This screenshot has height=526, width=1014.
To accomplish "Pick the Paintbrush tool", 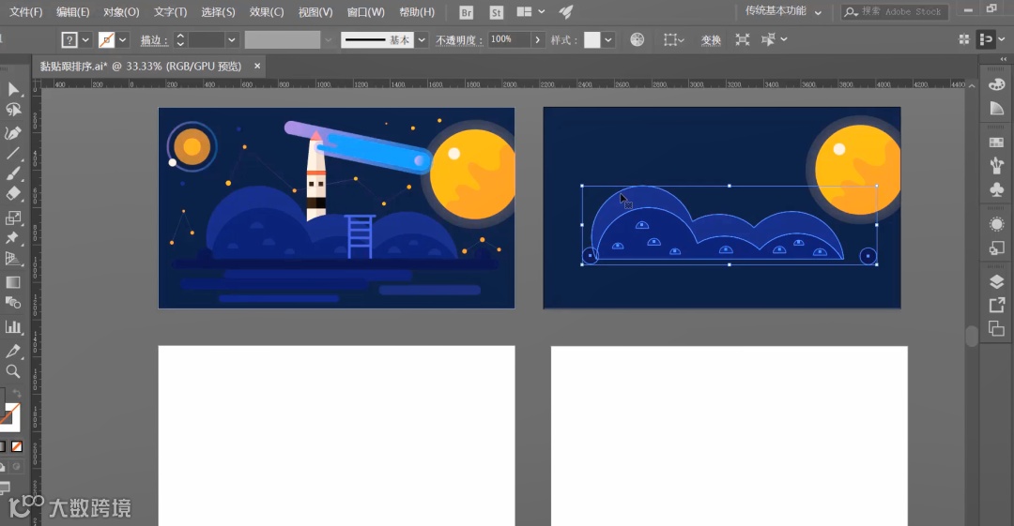I will (x=13, y=174).
